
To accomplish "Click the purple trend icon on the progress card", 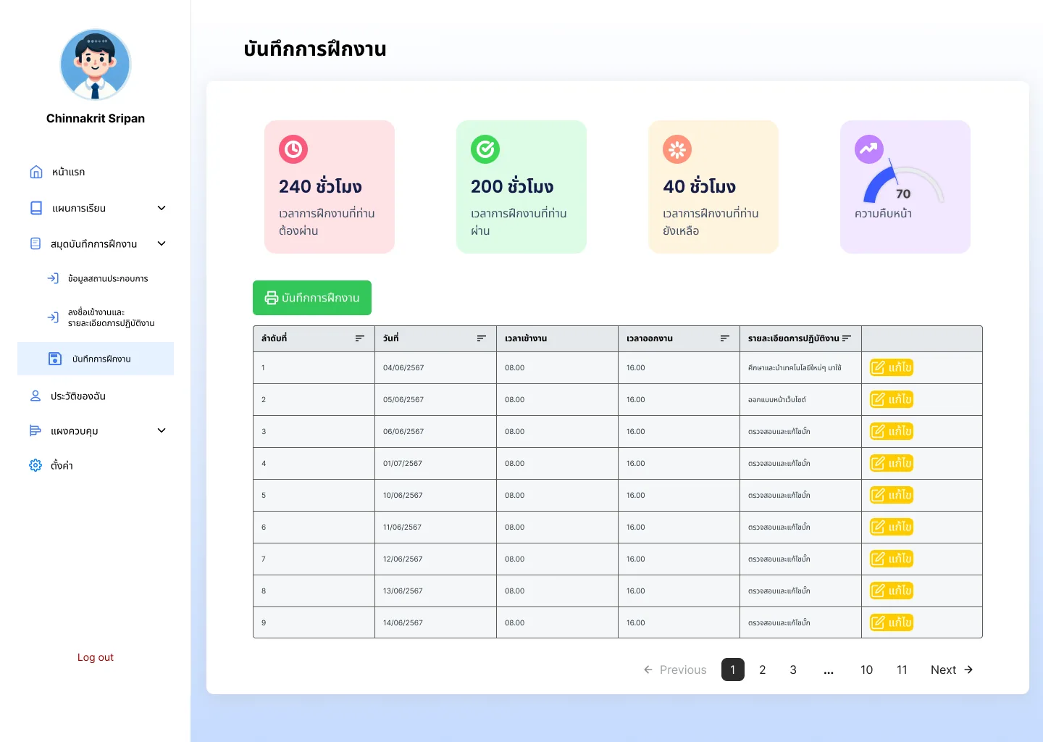I will [869, 149].
